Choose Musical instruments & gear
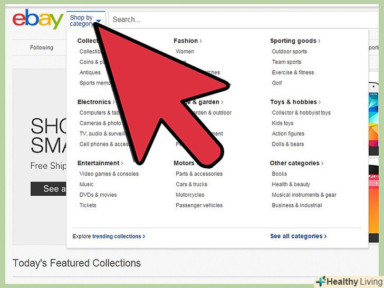The width and height of the screenshot is (384, 288). click(x=304, y=195)
